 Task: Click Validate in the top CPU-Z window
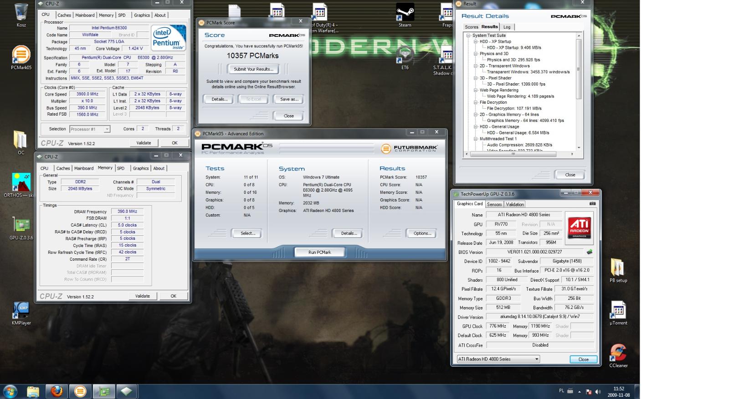(x=144, y=143)
